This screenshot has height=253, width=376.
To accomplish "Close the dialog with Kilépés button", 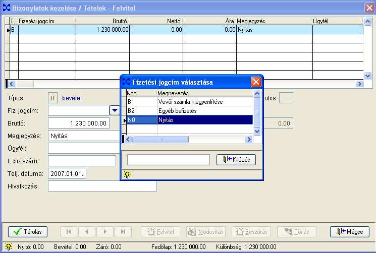I will coord(236,160).
